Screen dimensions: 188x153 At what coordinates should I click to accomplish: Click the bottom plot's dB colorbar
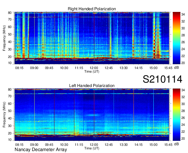tap(176, 115)
